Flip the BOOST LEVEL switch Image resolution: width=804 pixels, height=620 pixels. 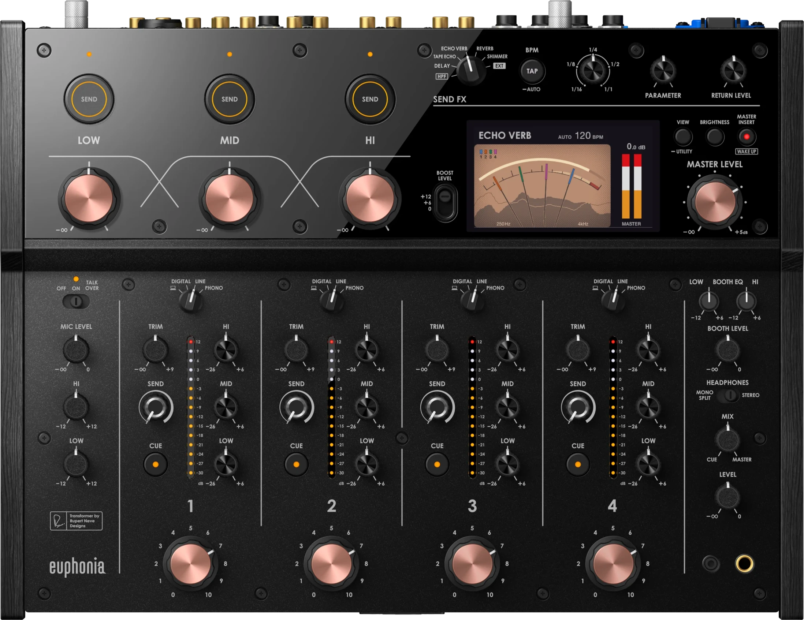point(445,203)
